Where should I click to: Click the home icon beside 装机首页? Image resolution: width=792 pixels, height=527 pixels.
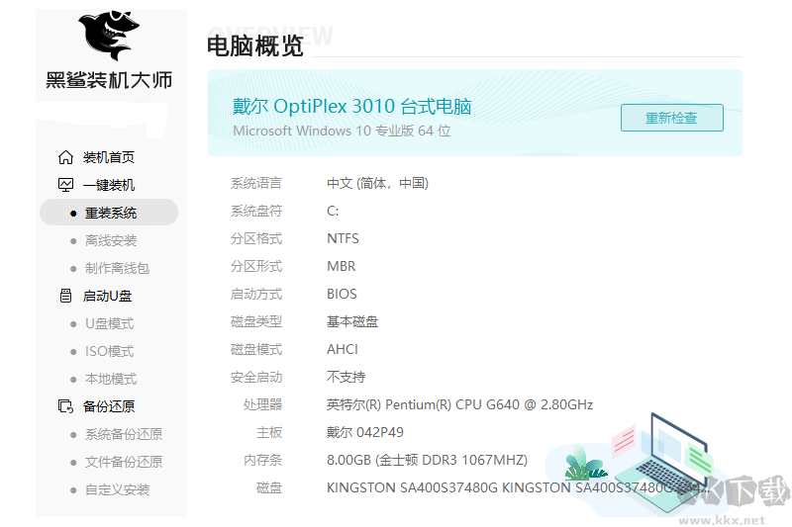pos(65,157)
